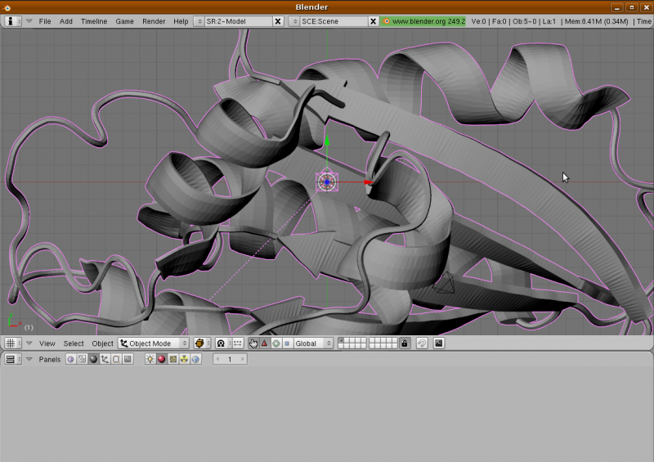
Task: Open the Radiosity buttons icon
Action: click(184, 360)
